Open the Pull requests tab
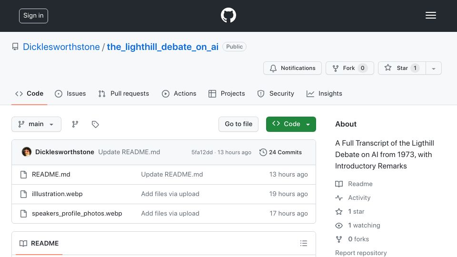Screen dimensions: 457x257 pos(124,94)
